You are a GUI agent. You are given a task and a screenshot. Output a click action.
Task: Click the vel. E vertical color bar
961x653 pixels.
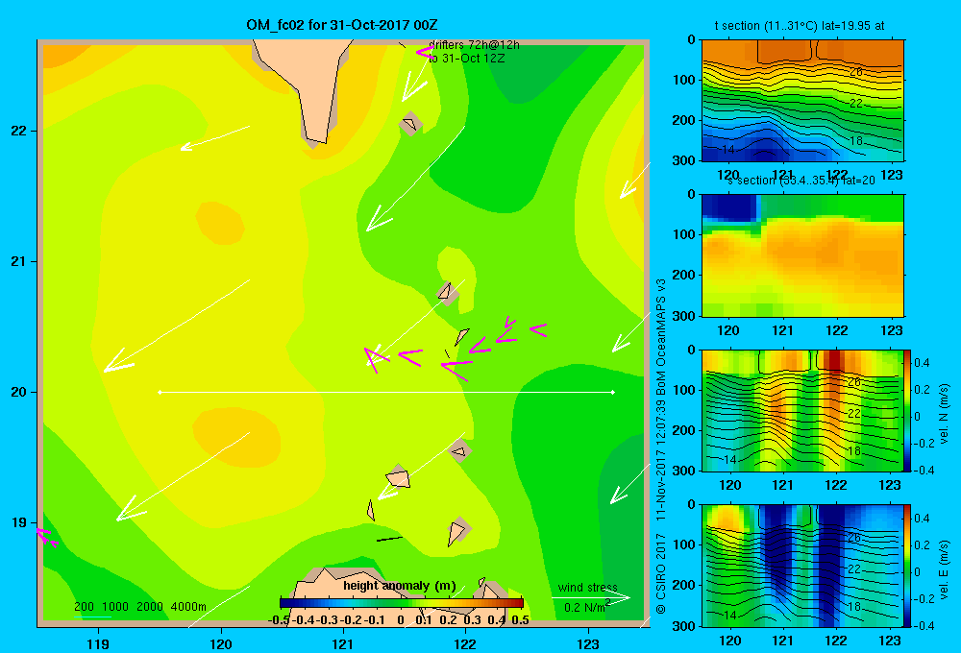907,566
